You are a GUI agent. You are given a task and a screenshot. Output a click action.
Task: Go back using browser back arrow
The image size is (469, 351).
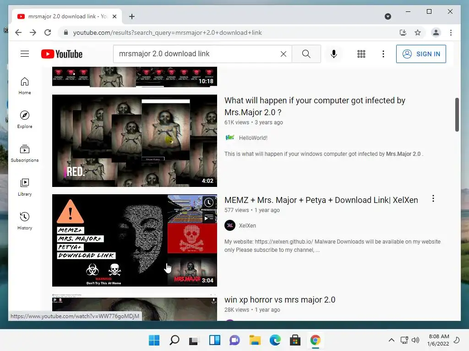click(18, 32)
